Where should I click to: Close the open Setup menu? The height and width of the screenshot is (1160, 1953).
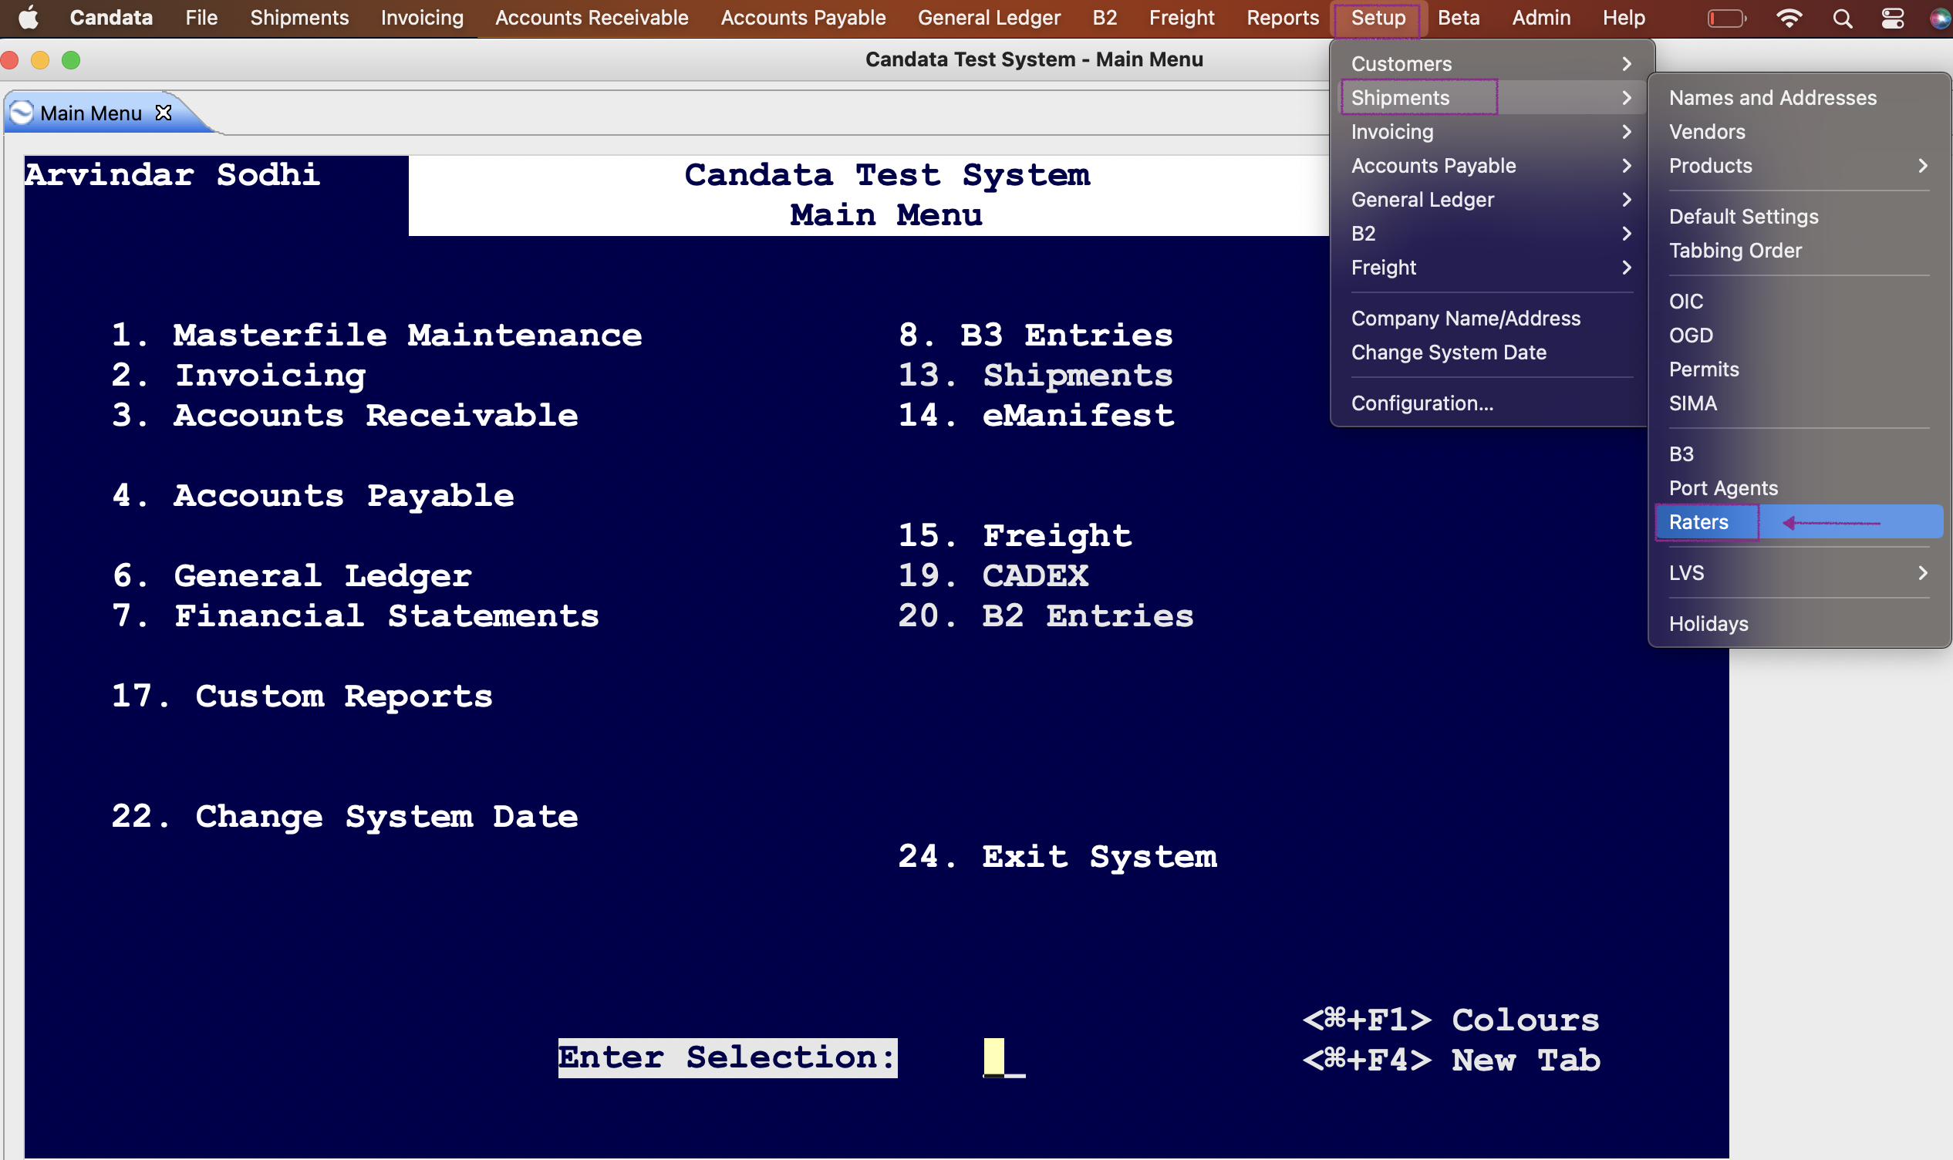coord(1378,18)
